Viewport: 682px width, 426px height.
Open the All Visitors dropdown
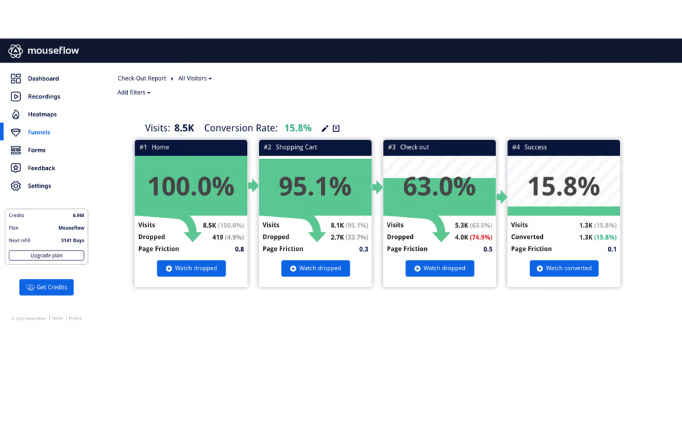click(x=195, y=79)
